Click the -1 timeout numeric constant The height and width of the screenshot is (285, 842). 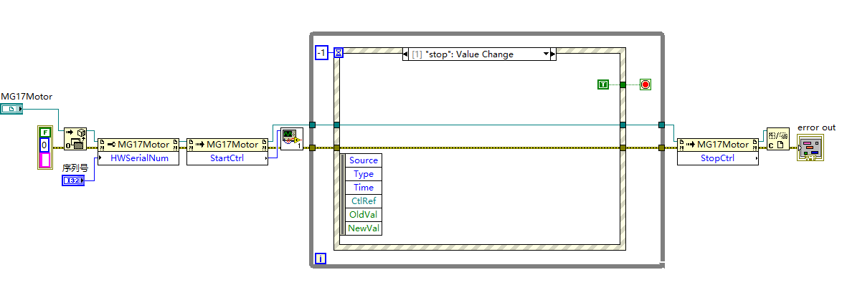pos(321,52)
